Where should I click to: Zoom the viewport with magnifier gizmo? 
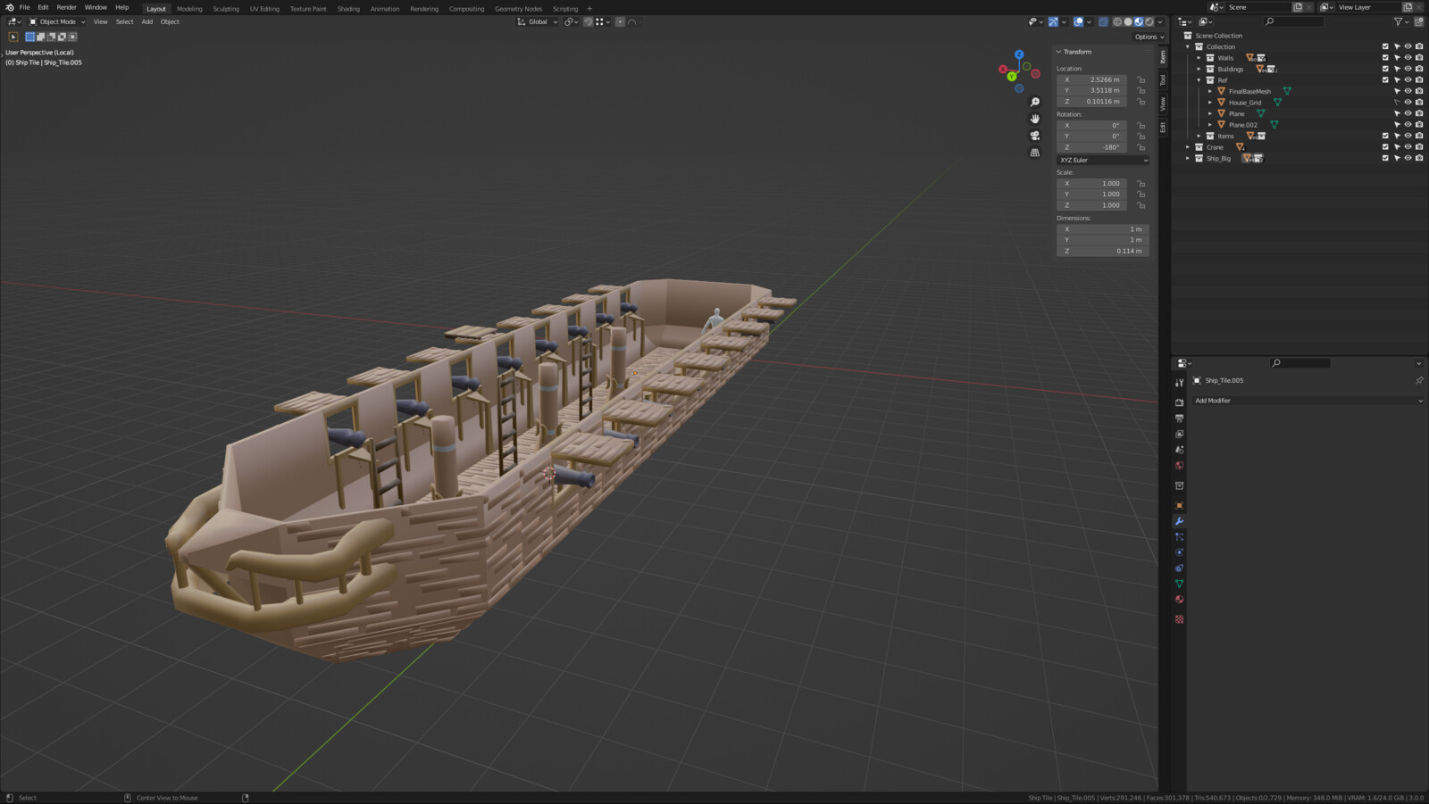point(1035,102)
